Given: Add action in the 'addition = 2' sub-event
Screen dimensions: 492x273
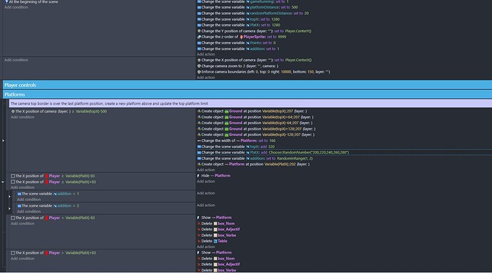Looking at the screenshot, I should [x=206, y=205].
